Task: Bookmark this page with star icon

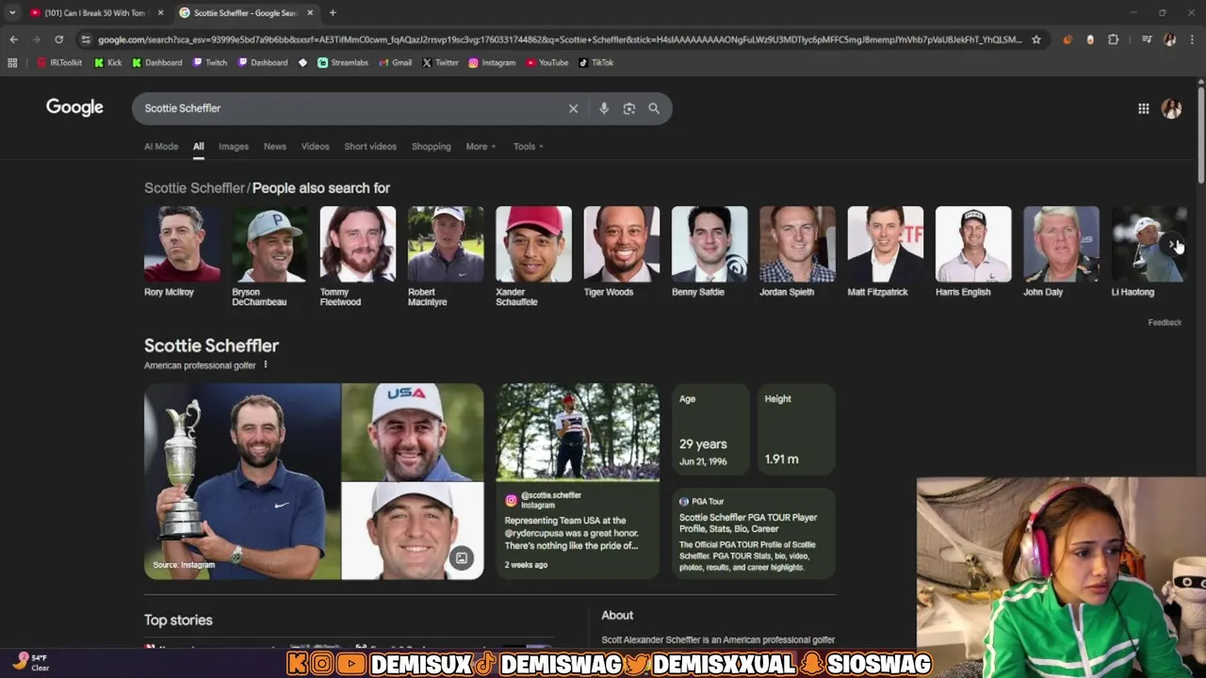Action: 1036,40
